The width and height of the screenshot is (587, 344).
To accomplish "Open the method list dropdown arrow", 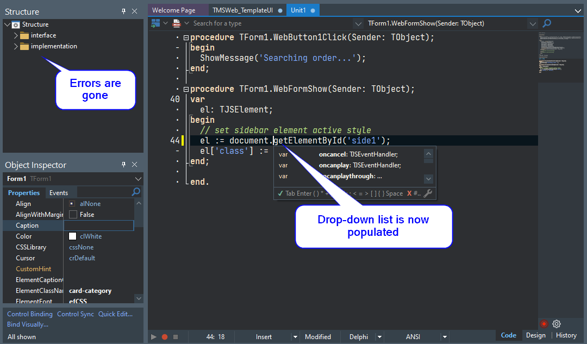I will pos(532,23).
